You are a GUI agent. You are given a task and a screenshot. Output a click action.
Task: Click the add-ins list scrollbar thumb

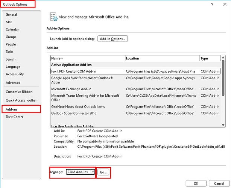[x=223, y=78]
